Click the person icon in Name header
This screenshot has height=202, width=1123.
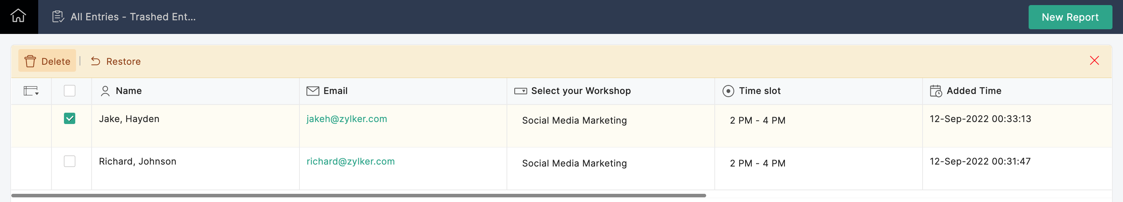tap(105, 91)
